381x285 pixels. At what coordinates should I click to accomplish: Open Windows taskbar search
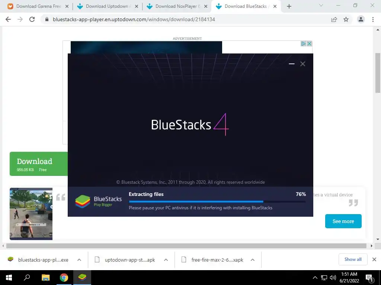(27, 278)
